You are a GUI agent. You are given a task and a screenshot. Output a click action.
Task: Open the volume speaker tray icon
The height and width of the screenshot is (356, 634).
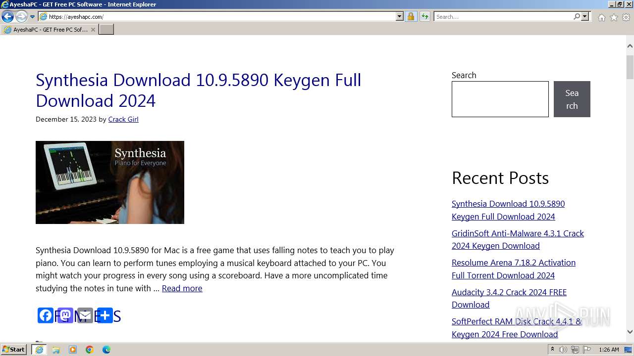tap(563, 350)
